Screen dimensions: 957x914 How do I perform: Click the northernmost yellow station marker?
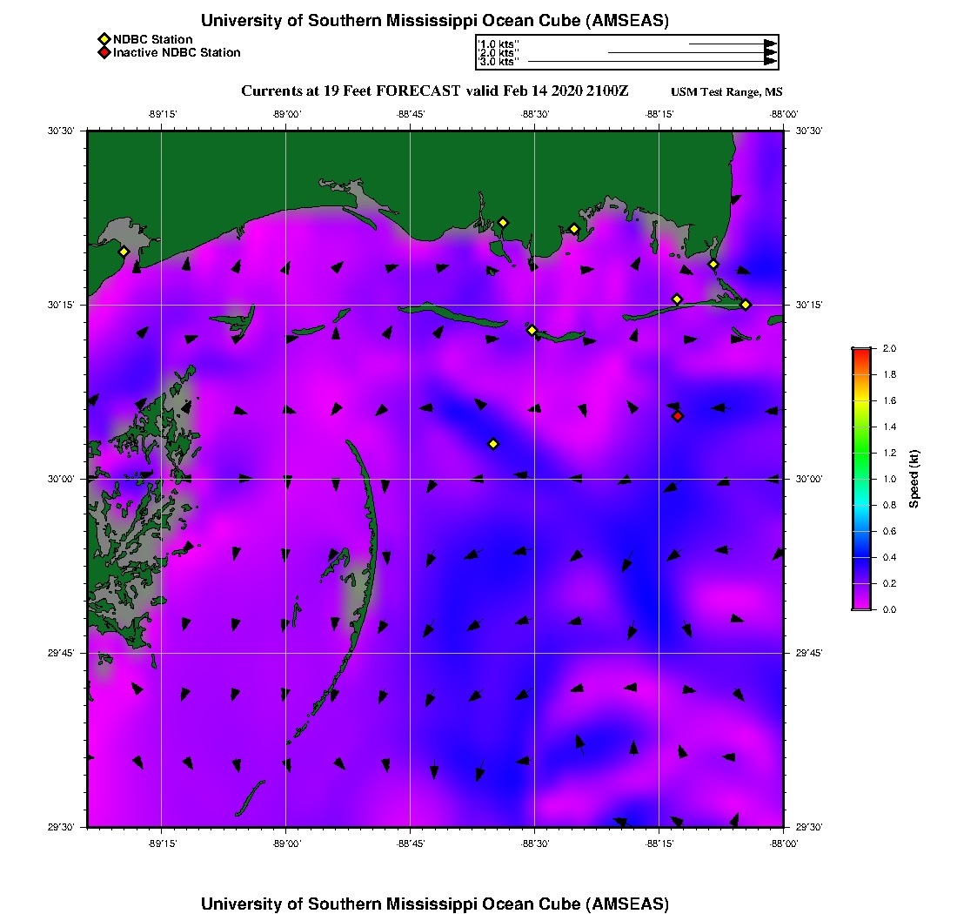[503, 222]
